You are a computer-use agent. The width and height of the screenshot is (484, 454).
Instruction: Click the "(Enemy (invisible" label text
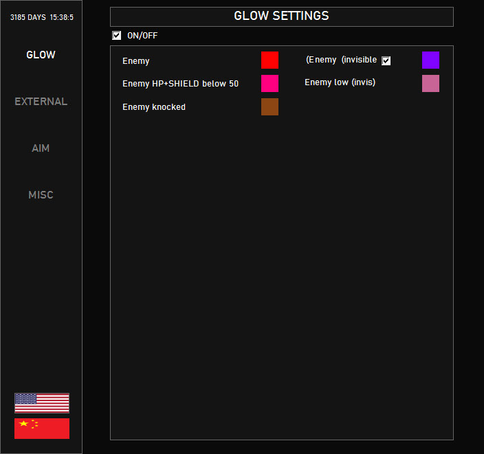coord(341,60)
